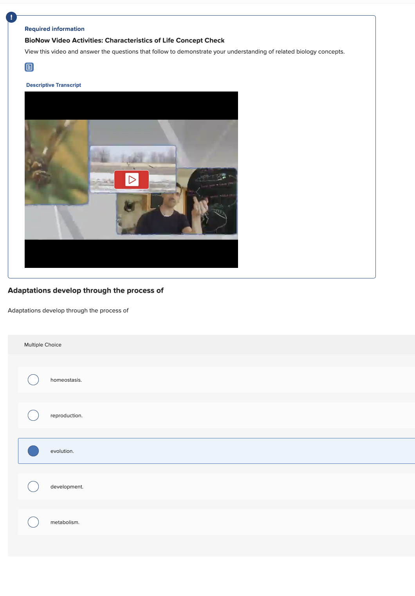415x596 pixels.
Task: Select the homeostasis radio button
Action: (33, 380)
